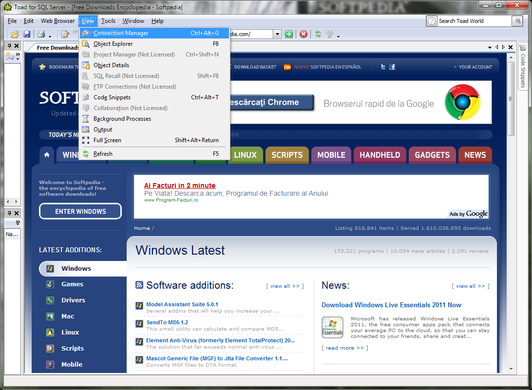The height and width of the screenshot is (390, 532).
Task: Click the new connection plug icon
Action: coord(10,56)
